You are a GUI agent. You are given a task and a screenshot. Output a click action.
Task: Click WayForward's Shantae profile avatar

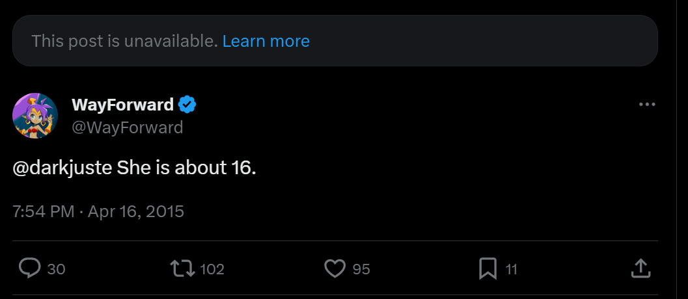tap(35, 116)
